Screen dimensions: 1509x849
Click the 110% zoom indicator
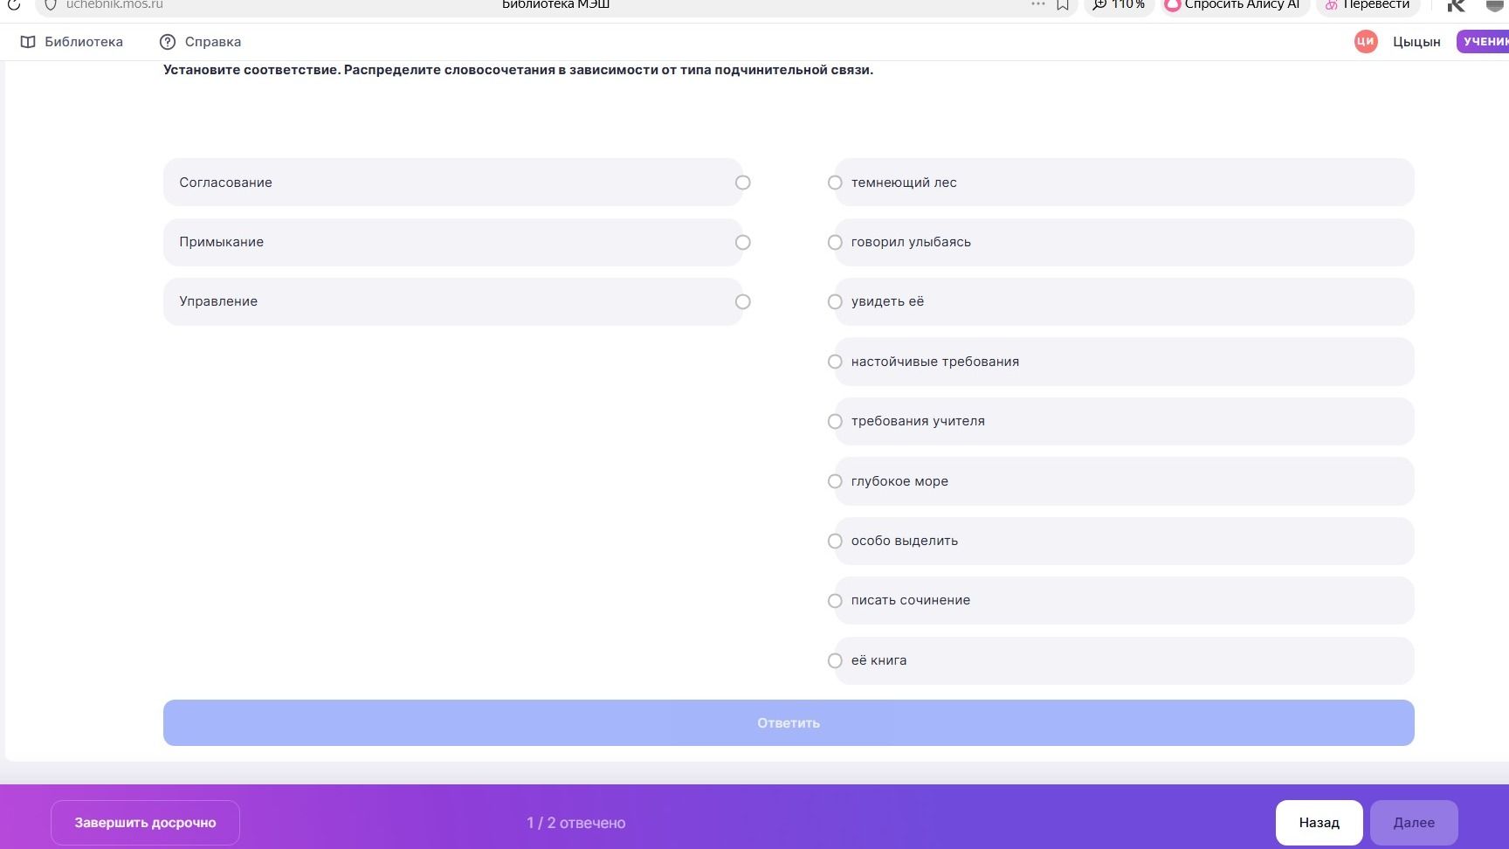tap(1119, 4)
